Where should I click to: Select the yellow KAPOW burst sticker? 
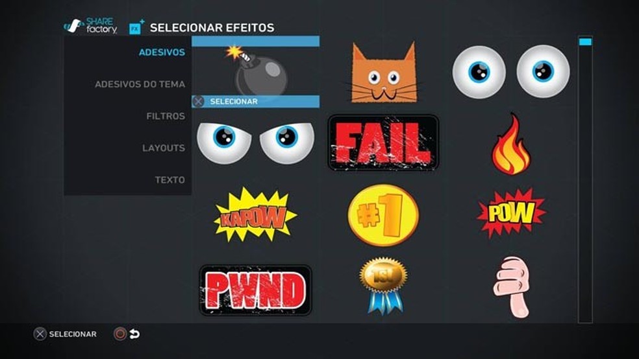255,214
